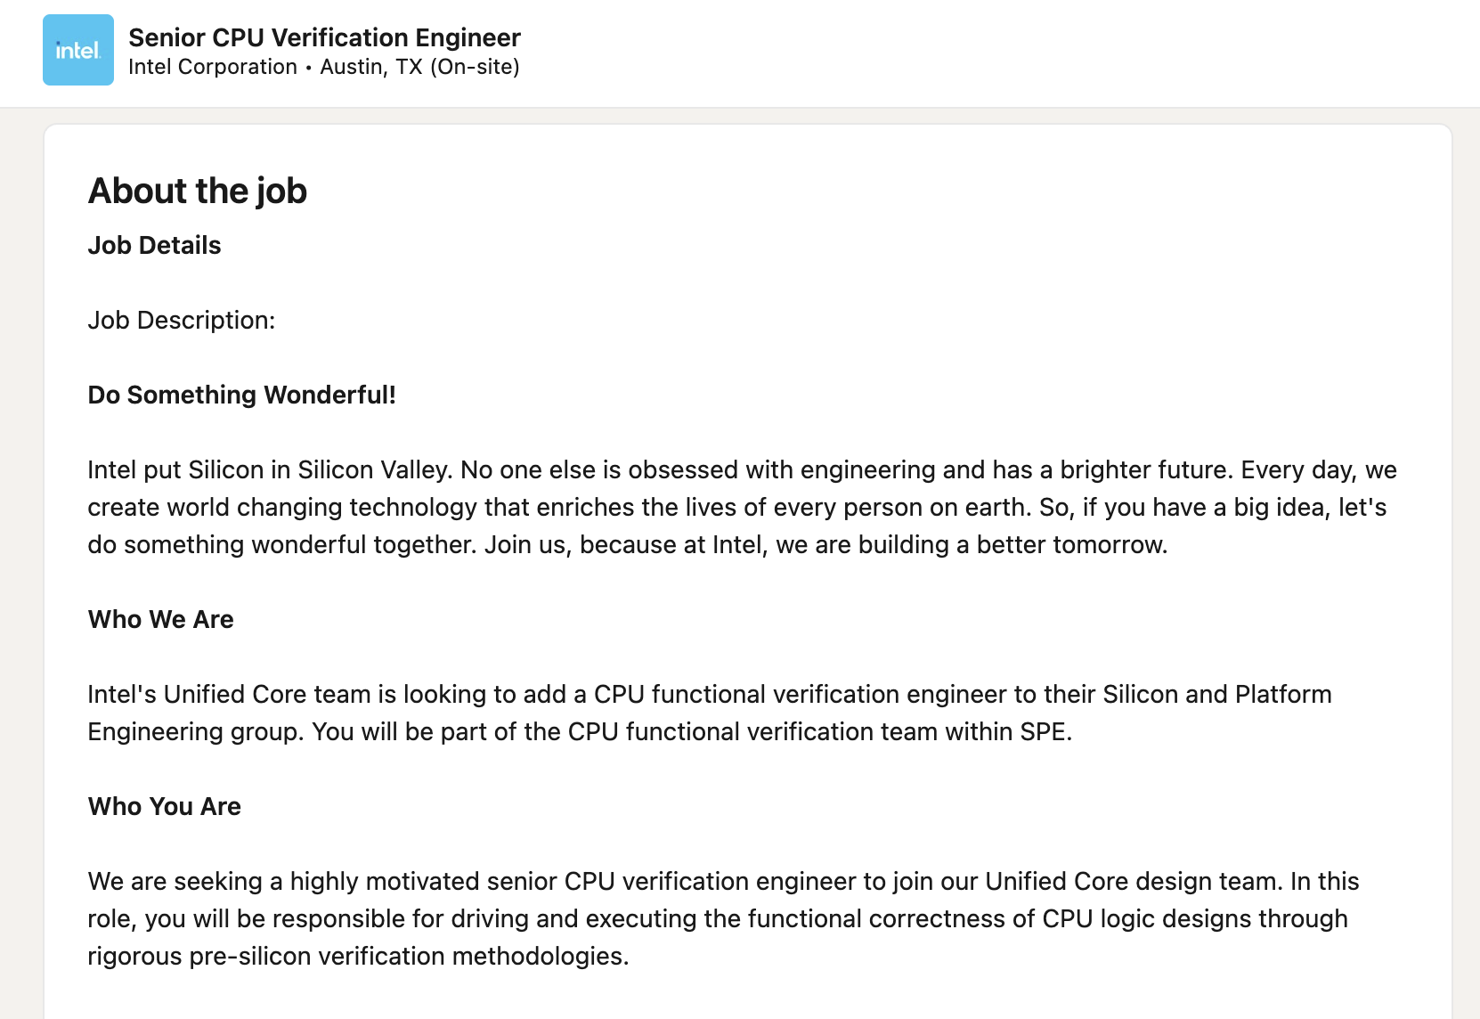Click the Intel Corporation company name
The image size is (1480, 1019).
point(213,67)
